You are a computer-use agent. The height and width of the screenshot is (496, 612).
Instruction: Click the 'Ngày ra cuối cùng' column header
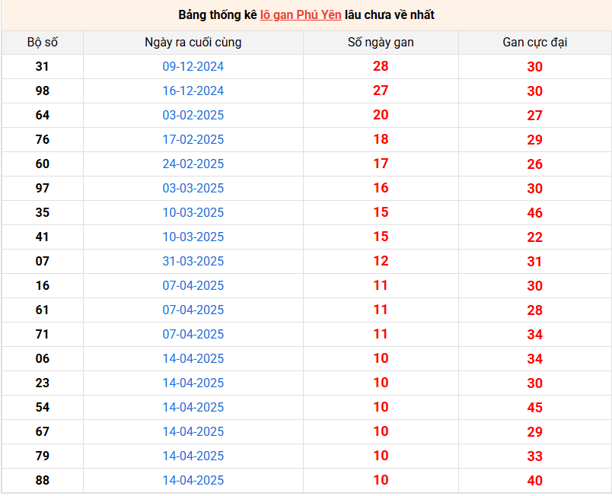pyautogui.click(x=193, y=43)
